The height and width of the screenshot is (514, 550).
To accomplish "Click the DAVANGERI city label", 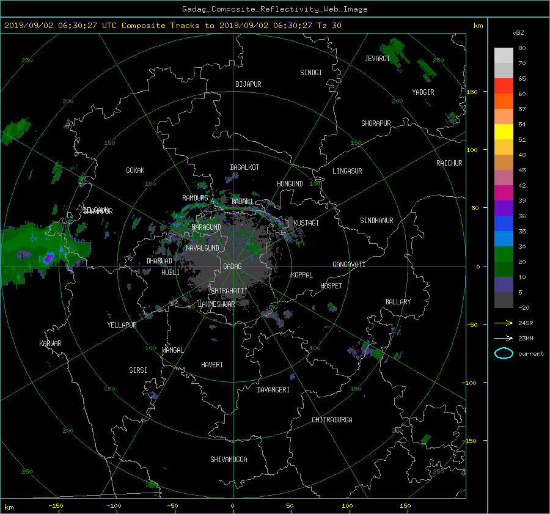I will [273, 390].
